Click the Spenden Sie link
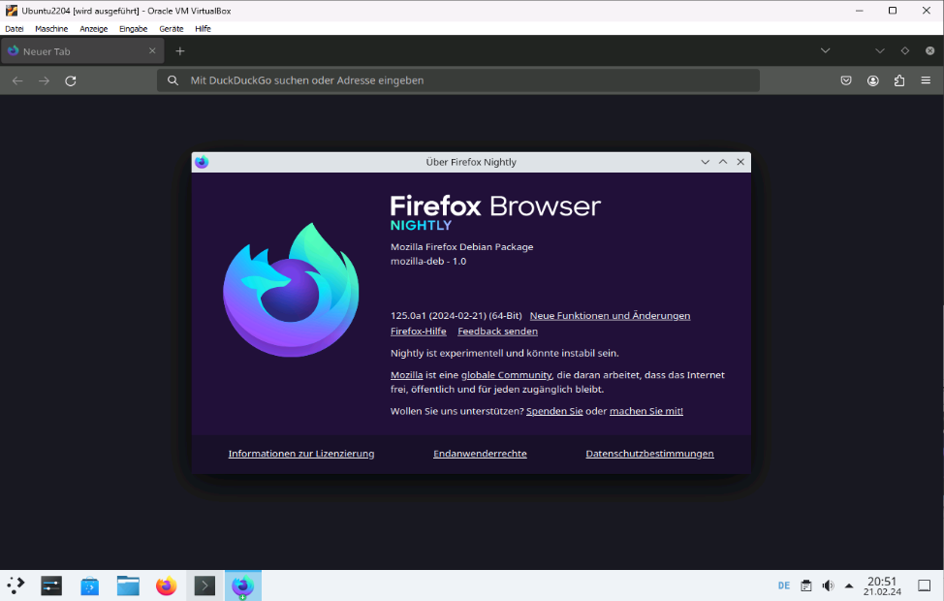Image resolution: width=944 pixels, height=601 pixels. pos(554,411)
